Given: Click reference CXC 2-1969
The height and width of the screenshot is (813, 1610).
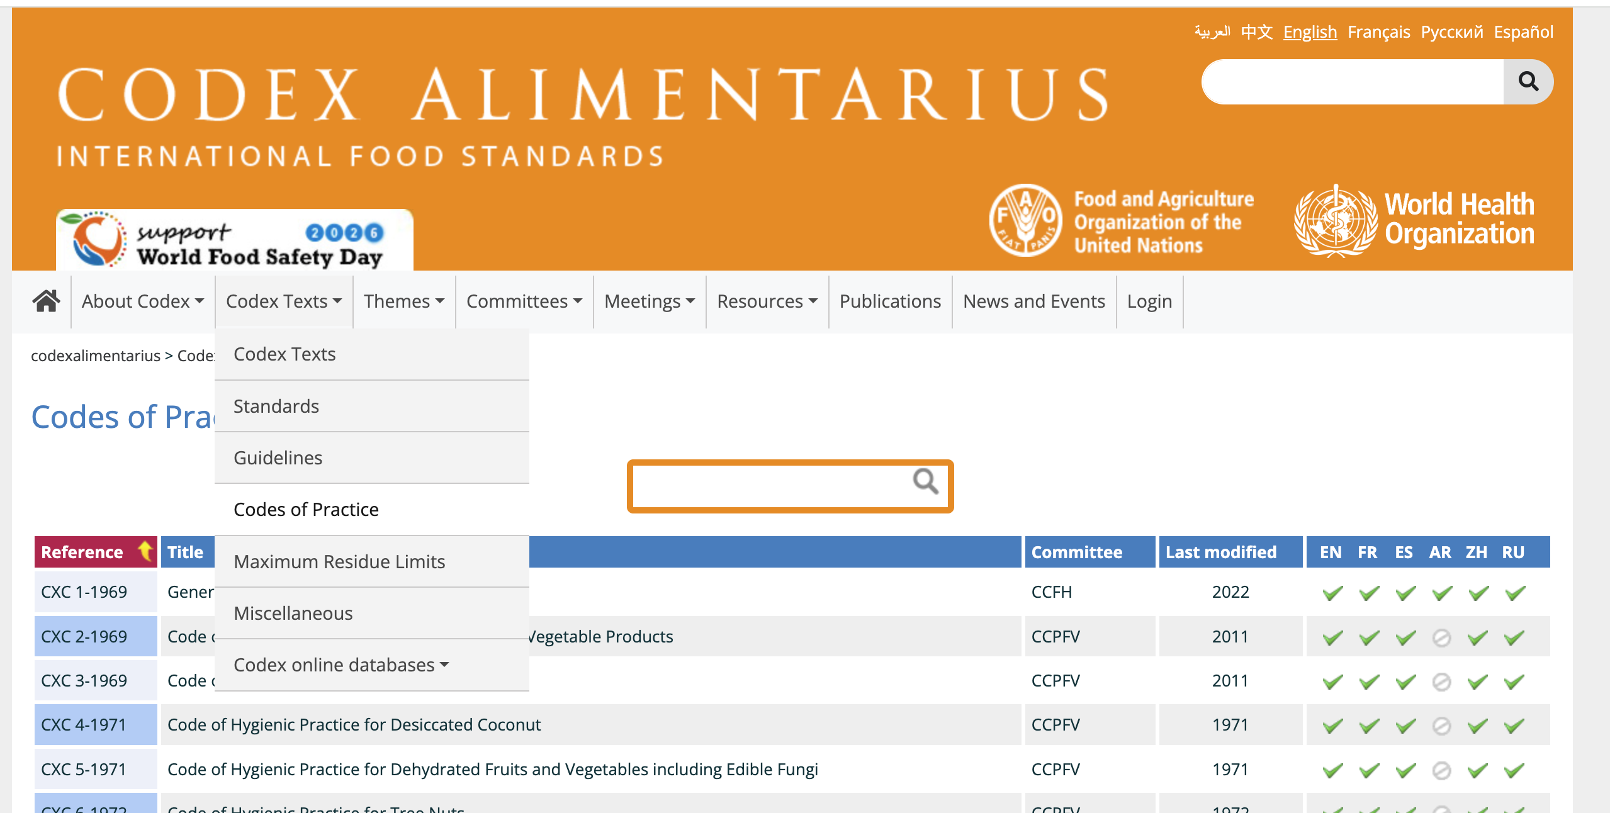Looking at the screenshot, I should (x=84, y=637).
